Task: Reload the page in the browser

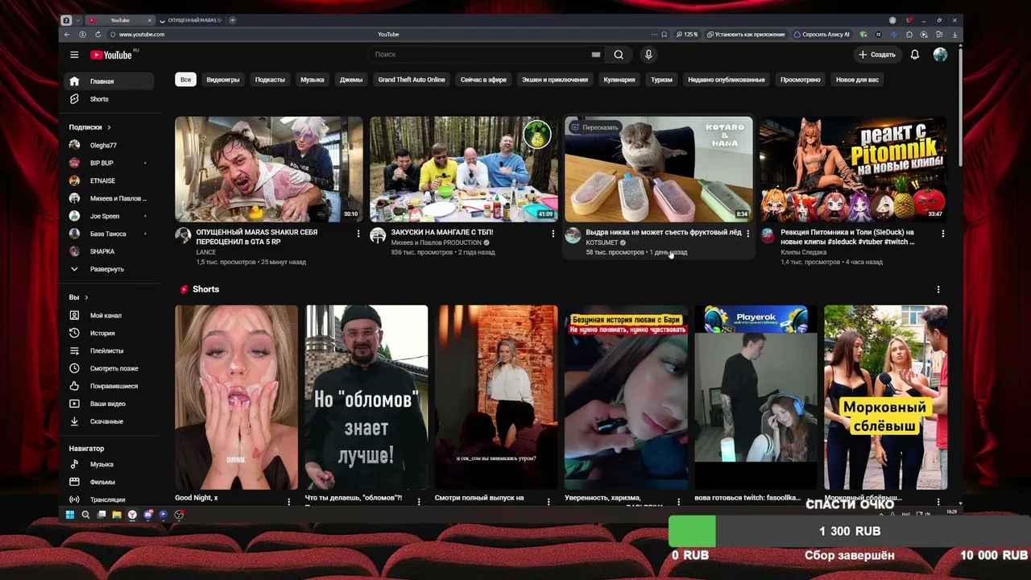Action: 98,35
